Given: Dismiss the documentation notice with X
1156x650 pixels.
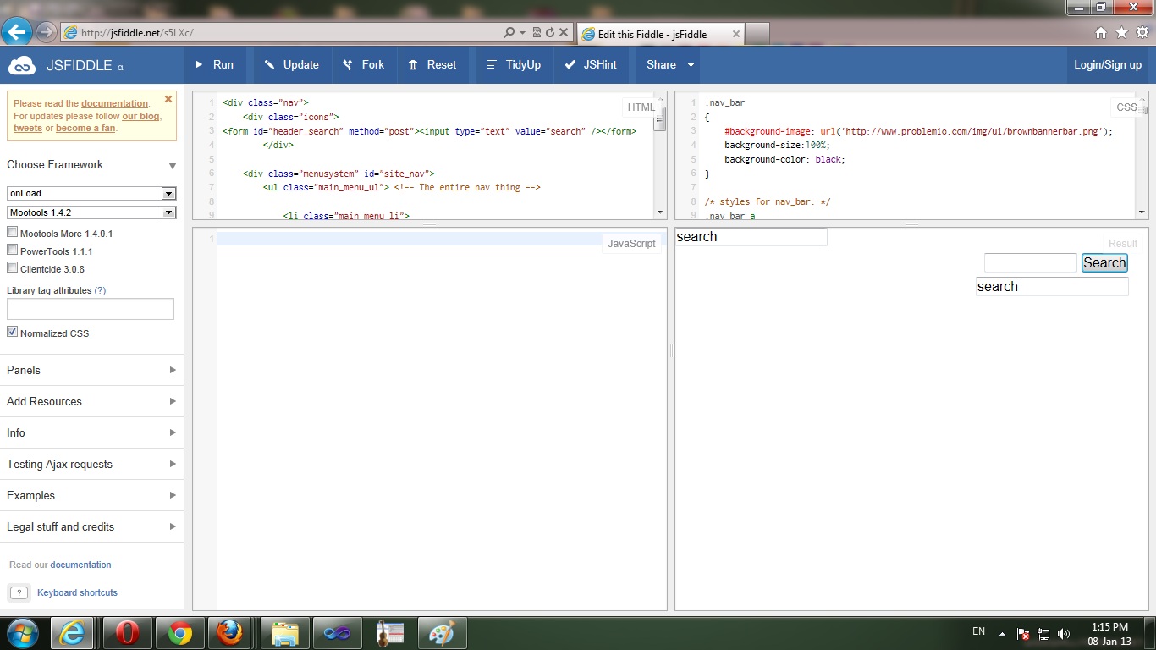Looking at the screenshot, I should pyautogui.click(x=168, y=99).
